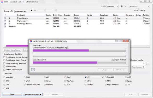Switch to the Dateien (F1) tab

pos(9,11)
